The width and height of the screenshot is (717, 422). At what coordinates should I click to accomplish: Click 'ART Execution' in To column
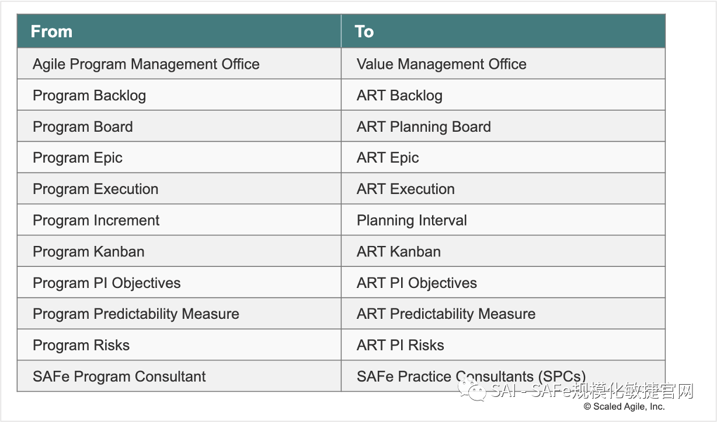click(405, 189)
